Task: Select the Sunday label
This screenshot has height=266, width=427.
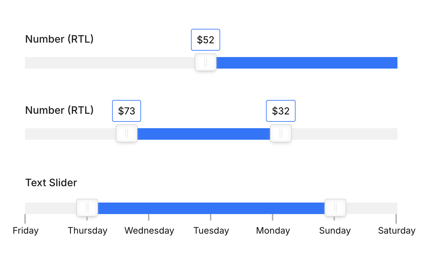Action: click(335, 231)
